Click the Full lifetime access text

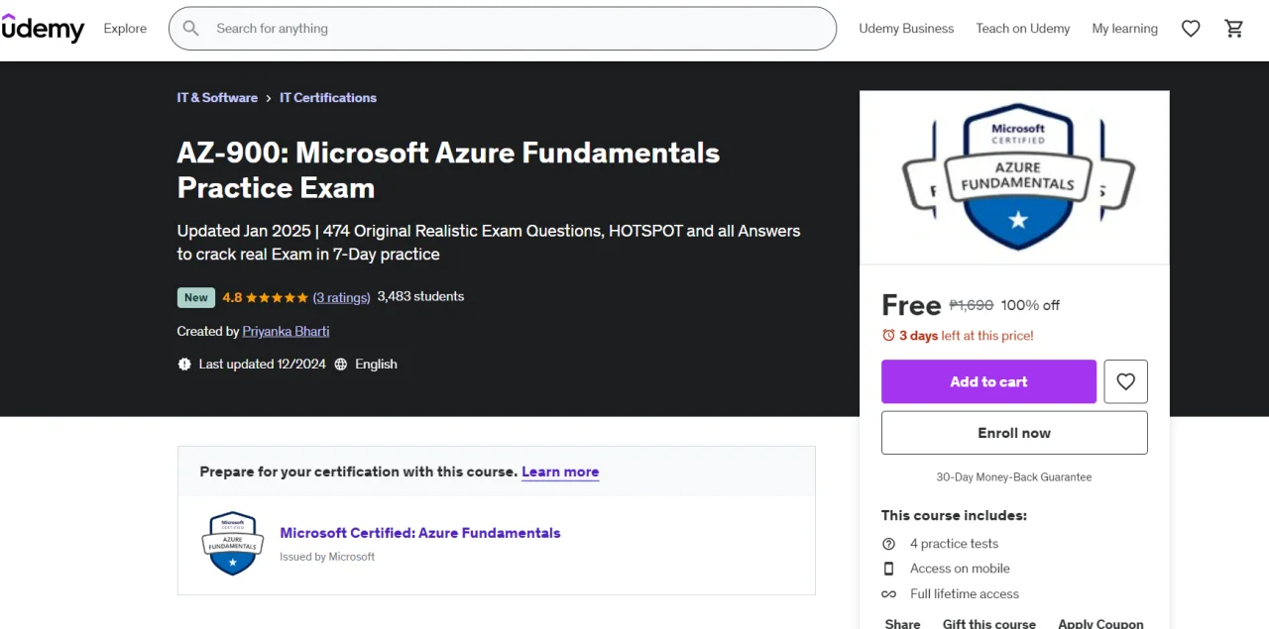point(965,594)
